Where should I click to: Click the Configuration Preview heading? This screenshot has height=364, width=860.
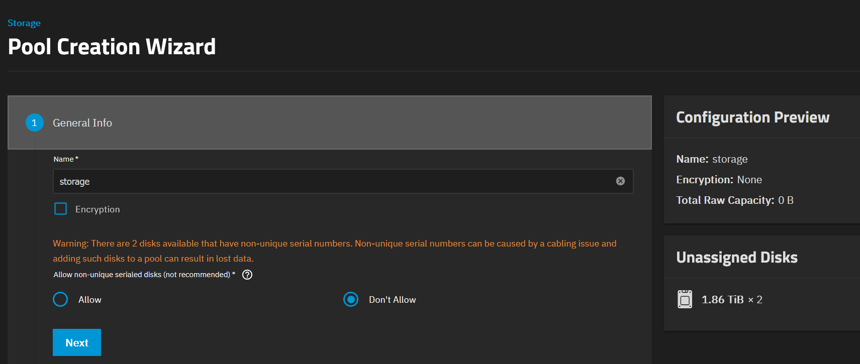point(752,117)
